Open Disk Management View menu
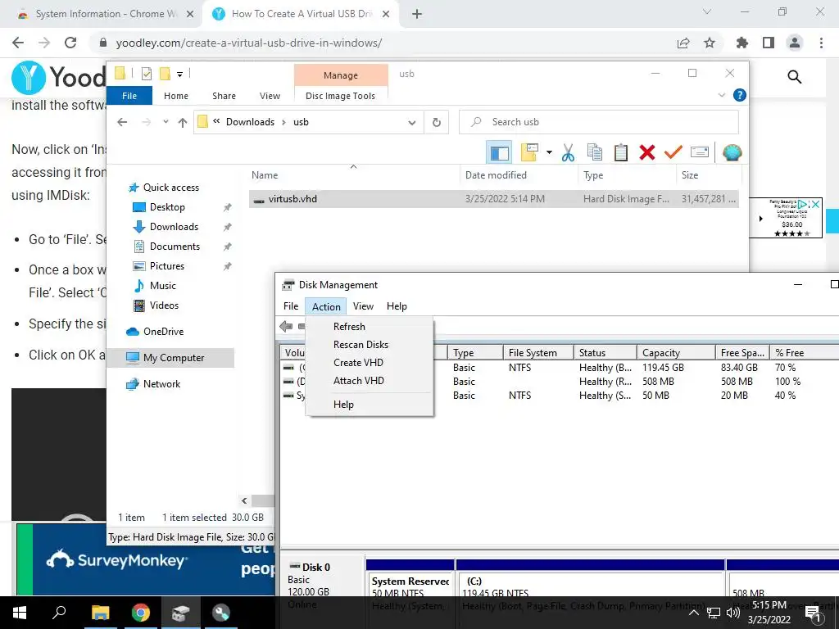Screen dimensions: 839x629 363,306
